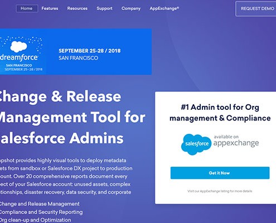276x223 pixels.
Task: Click the #1 Admin tool heading
Action: [x=220, y=113]
